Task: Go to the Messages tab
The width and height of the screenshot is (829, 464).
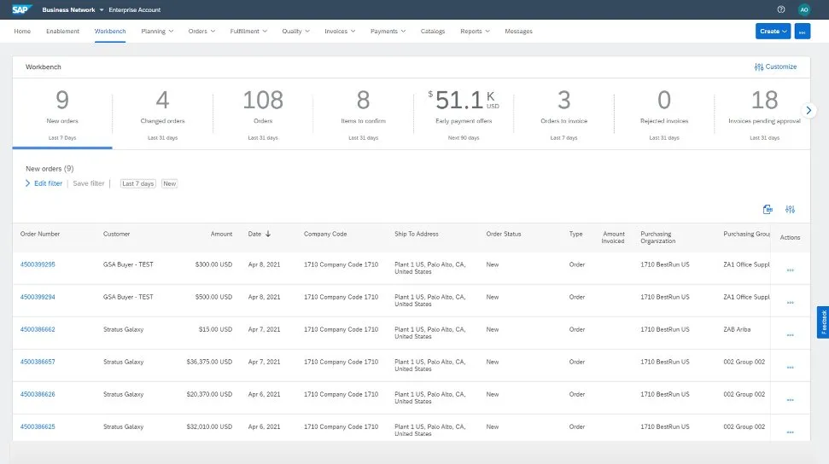Action: click(518, 32)
